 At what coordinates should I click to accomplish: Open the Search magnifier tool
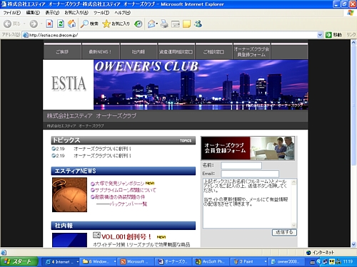click(89, 23)
